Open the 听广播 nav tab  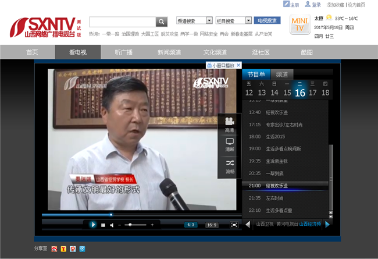[124, 52]
